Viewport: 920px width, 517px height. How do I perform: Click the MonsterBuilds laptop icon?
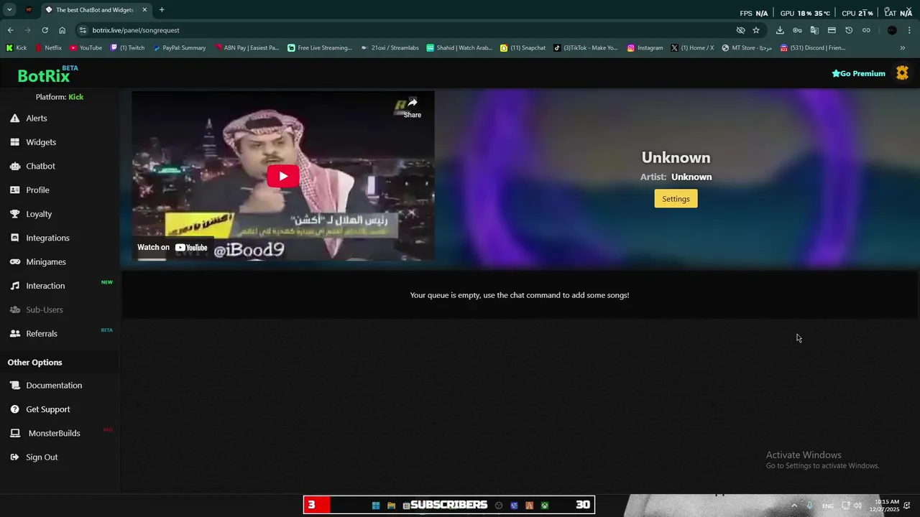pyautogui.click(x=14, y=433)
